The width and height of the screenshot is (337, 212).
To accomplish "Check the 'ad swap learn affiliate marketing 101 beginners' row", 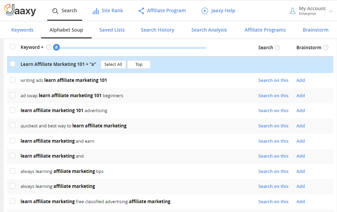I will [x=13, y=95].
